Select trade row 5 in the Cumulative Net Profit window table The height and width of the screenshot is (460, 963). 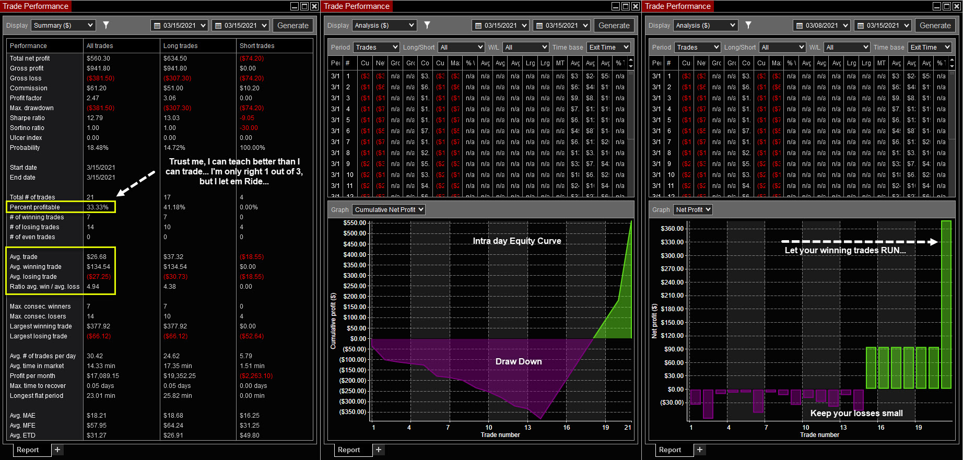[477, 120]
